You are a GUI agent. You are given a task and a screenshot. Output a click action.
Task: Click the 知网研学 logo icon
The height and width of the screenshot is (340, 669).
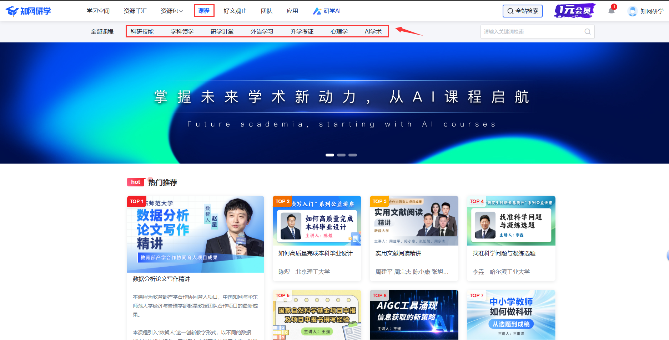(x=12, y=11)
